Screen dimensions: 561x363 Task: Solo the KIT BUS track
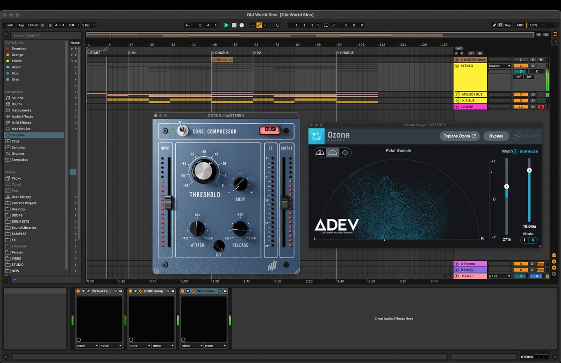[532, 101]
